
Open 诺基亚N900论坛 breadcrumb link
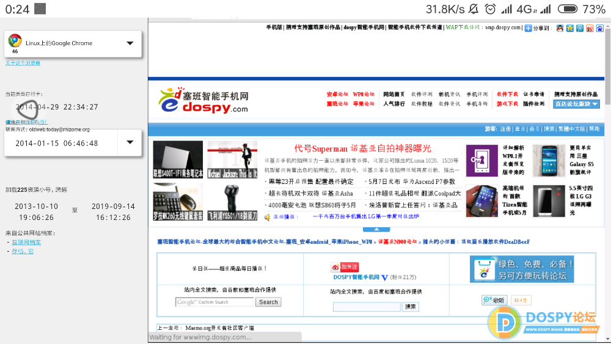tap(398, 242)
